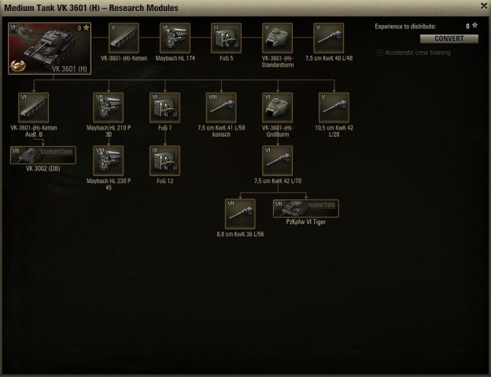Image resolution: width=491 pixels, height=377 pixels.
Task: Toggle Accelerate crew training checkbox
Action: [380, 53]
